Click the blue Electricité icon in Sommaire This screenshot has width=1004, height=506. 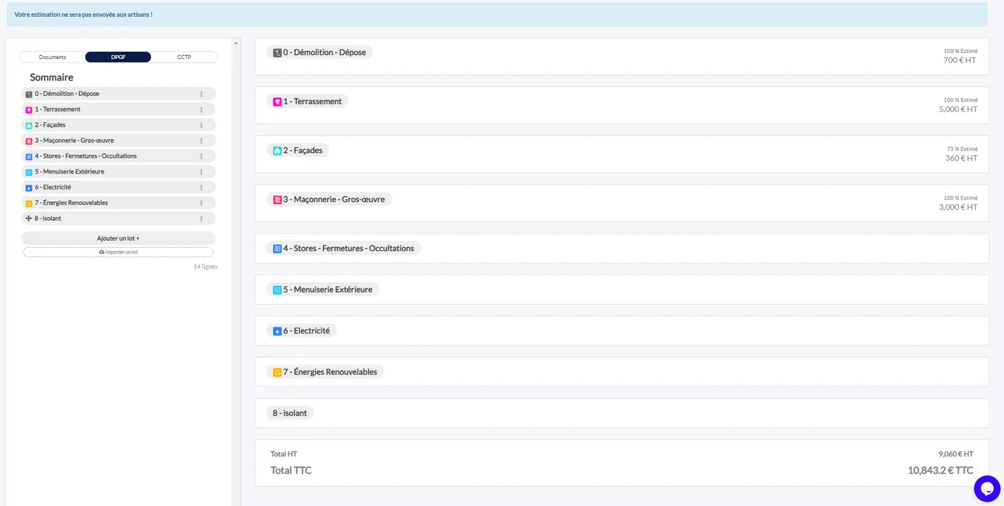pyautogui.click(x=29, y=187)
